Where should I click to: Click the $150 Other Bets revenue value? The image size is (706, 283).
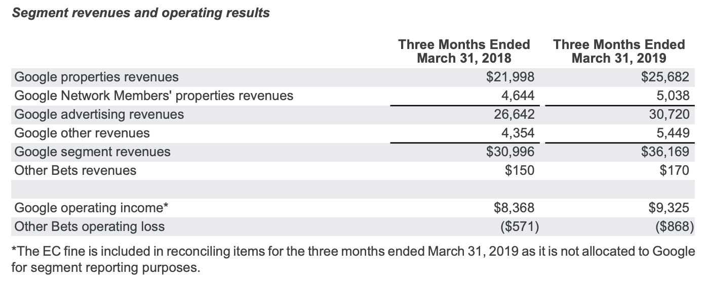pos(519,171)
